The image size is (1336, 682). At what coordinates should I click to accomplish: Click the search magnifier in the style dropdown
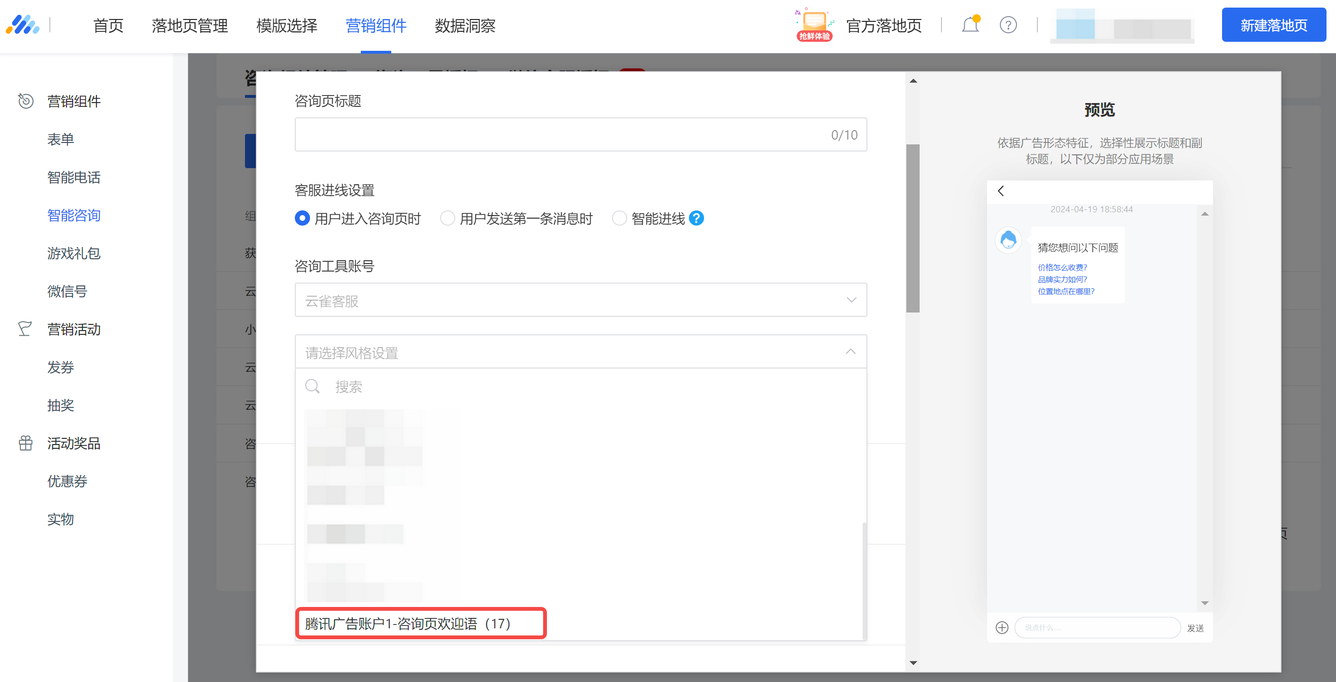[x=313, y=386]
